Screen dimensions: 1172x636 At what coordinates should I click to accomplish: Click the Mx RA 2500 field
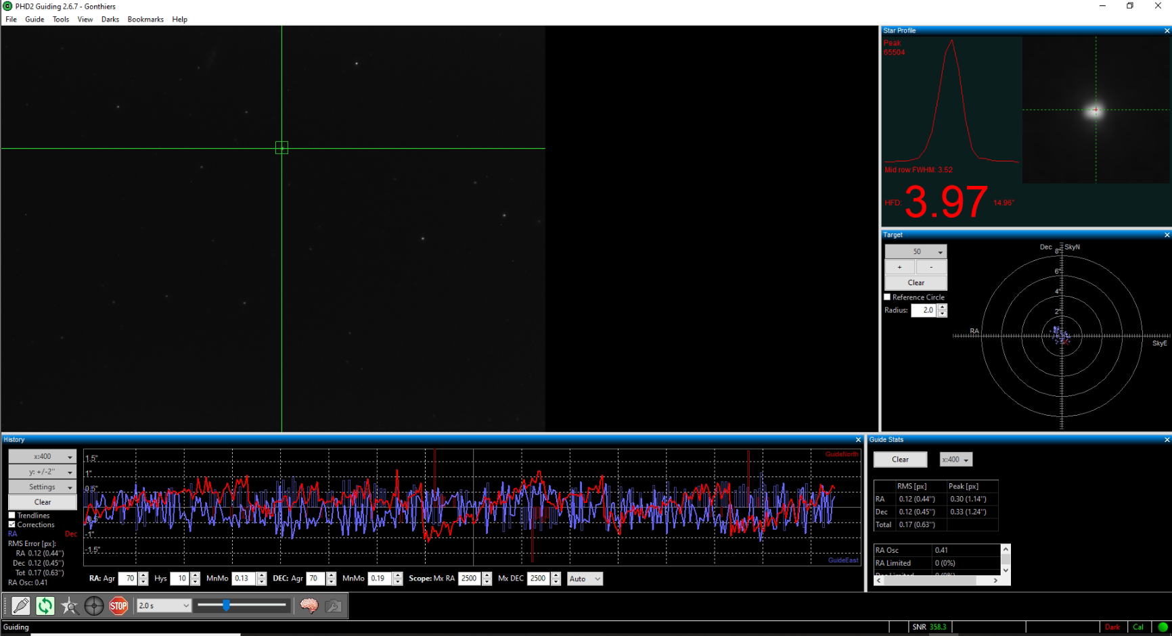pyautogui.click(x=470, y=579)
